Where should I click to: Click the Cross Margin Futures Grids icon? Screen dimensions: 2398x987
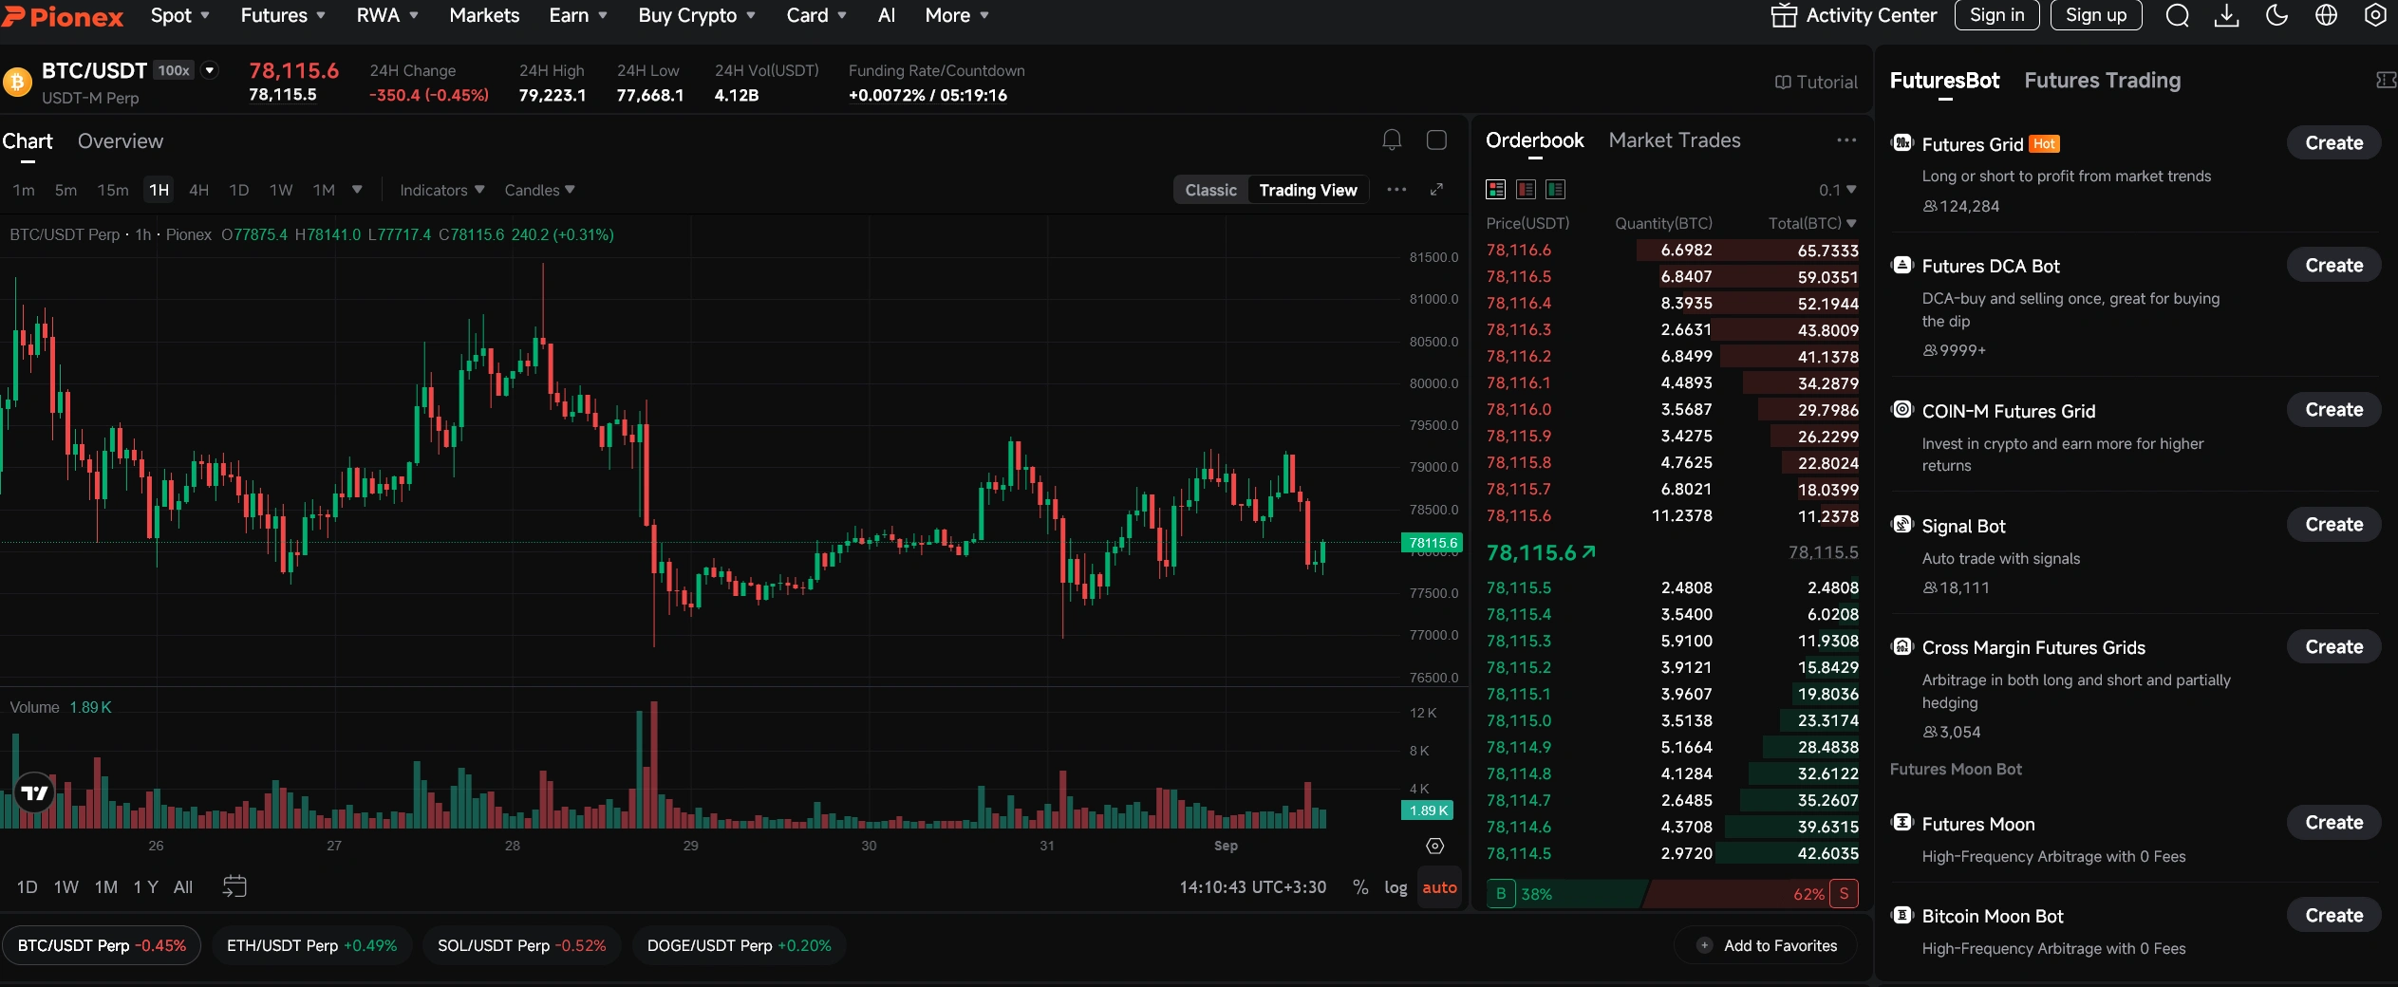pos(1902,647)
